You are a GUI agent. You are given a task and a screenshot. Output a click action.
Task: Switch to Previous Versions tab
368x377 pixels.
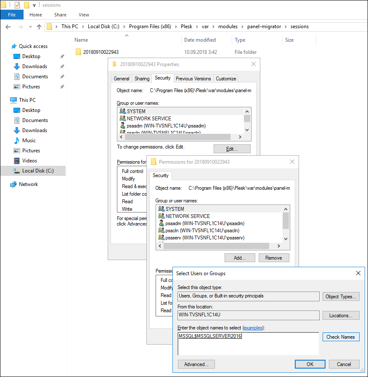click(x=193, y=79)
